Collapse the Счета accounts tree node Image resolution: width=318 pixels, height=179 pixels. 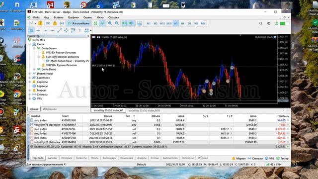(x=30, y=44)
